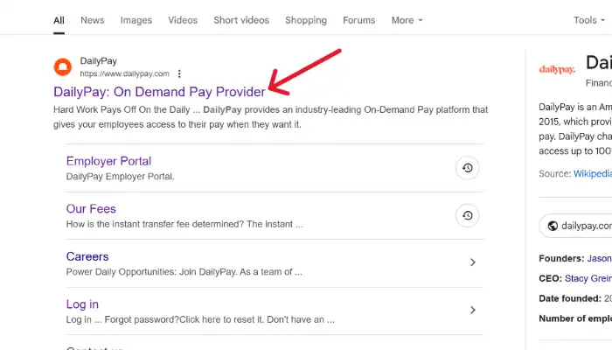Click history icon on Our Fees row

tap(467, 215)
